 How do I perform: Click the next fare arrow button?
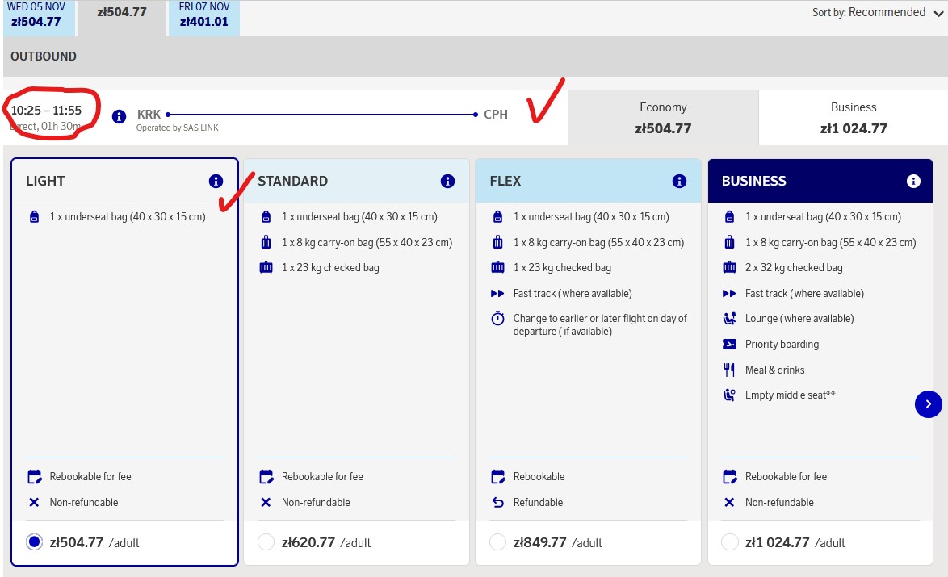[928, 404]
